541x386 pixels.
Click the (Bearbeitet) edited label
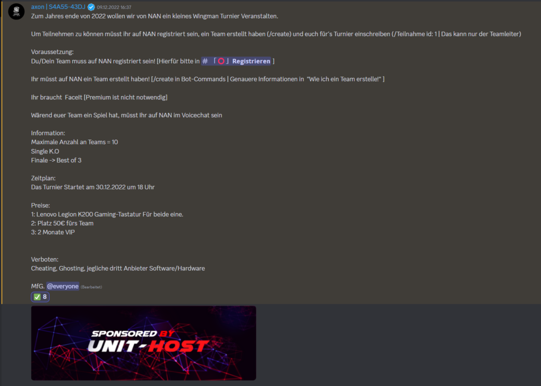pos(91,287)
